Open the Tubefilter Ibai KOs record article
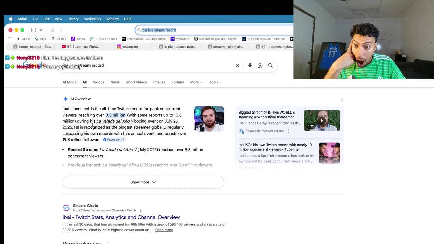Screen dimensions: 434x244 click(x=275, y=147)
